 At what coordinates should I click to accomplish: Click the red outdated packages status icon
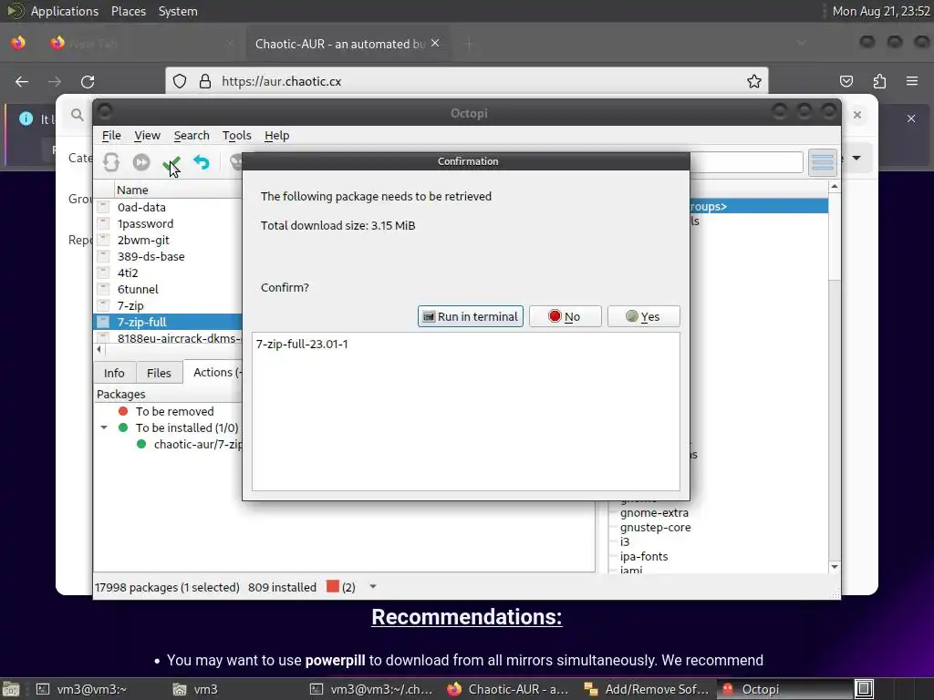[332, 586]
